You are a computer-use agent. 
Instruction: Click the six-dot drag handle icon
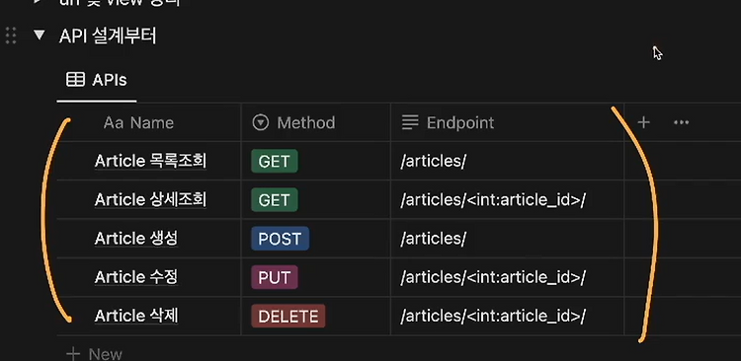click(x=11, y=36)
